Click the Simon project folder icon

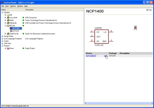tap(8, 48)
